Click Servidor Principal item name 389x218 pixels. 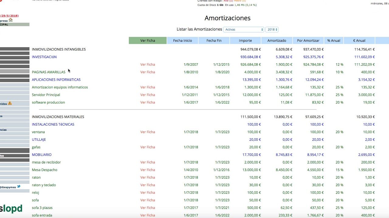(x=46, y=95)
